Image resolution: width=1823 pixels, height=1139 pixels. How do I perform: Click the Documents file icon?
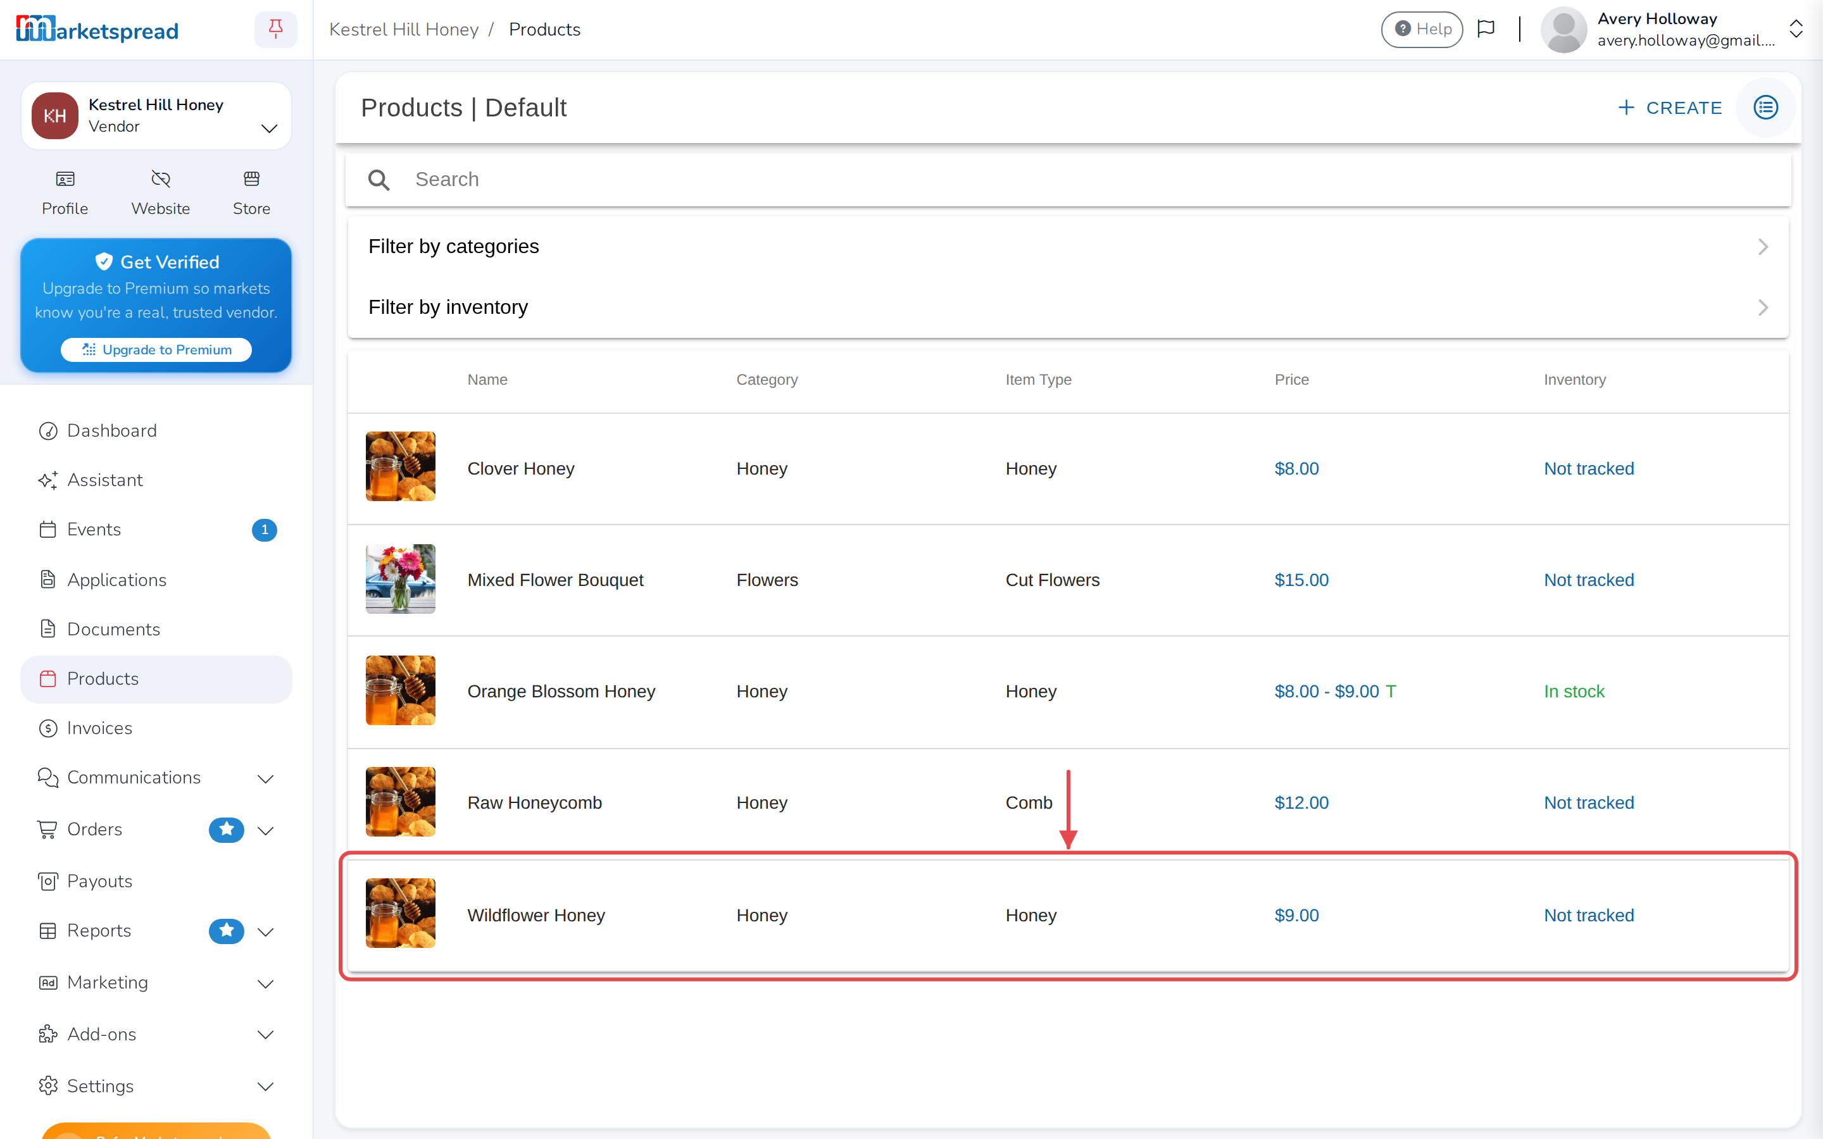[48, 629]
